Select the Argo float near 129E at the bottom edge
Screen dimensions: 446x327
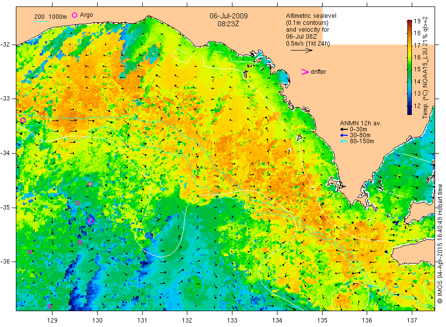50,306
